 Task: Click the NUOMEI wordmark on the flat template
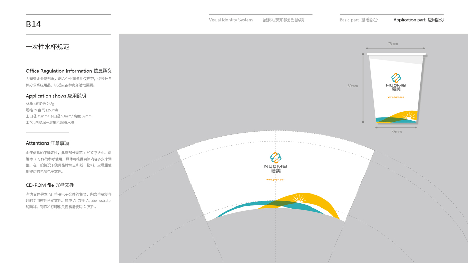tap(276, 166)
